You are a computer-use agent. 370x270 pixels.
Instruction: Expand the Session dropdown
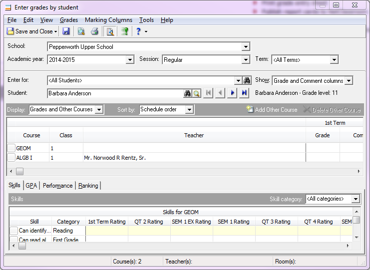click(x=246, y=60)
